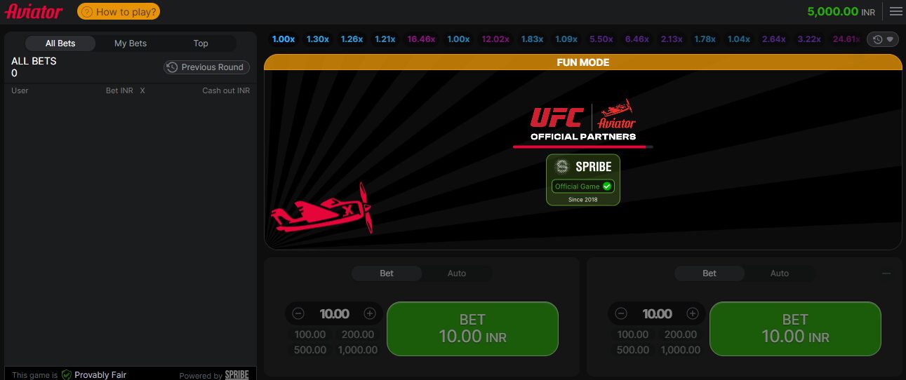Toggle right panel to Auto mode
This screenshot has height=380, width=906.
(780, 273)
